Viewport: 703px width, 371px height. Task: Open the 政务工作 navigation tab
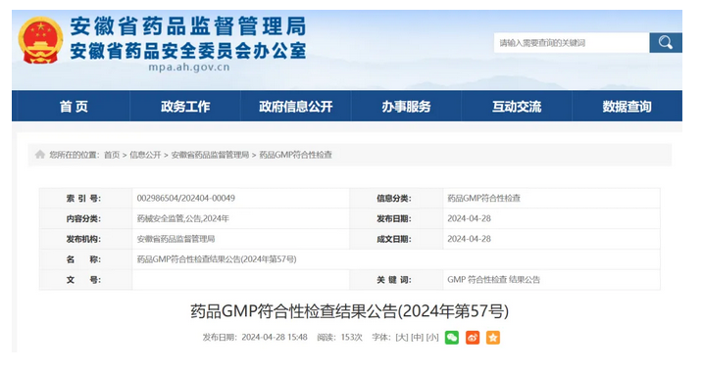(x=185, y=106)
